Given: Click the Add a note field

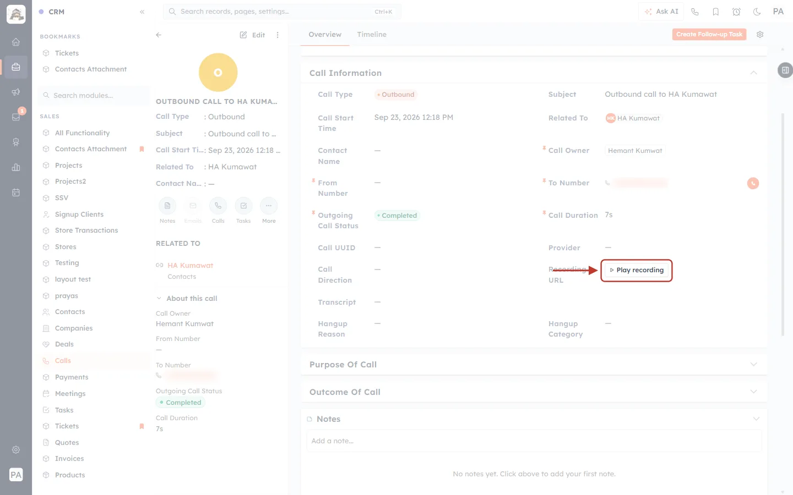Looking at the screenshot, I should 534,441.
